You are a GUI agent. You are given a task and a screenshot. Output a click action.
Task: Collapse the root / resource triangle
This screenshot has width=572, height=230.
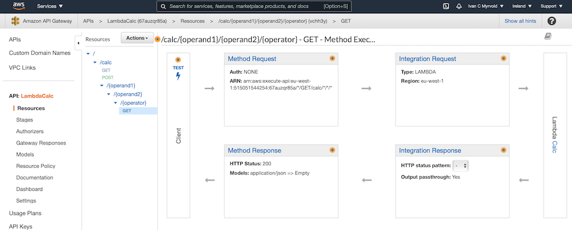[88, 54]
